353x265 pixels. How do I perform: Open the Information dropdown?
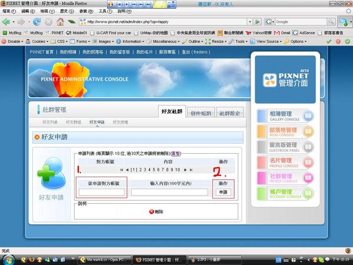click(131, 41)
